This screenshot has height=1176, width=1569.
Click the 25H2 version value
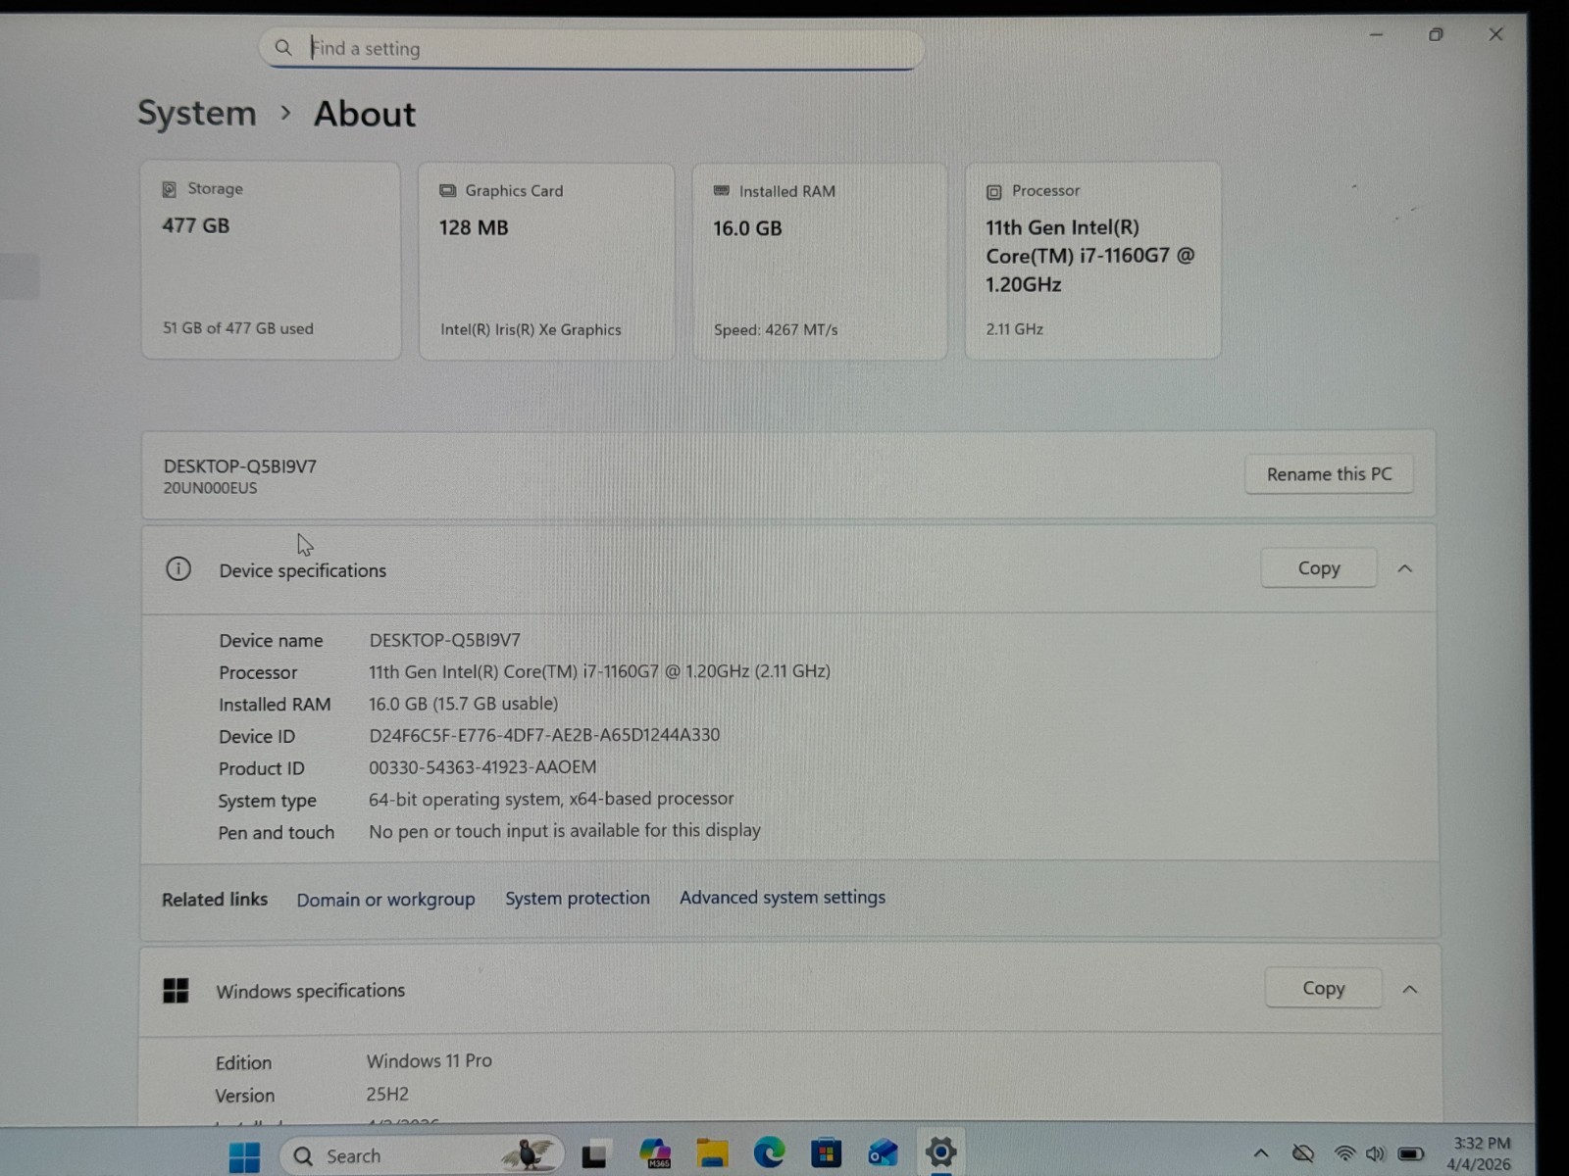pos(387,1095)
